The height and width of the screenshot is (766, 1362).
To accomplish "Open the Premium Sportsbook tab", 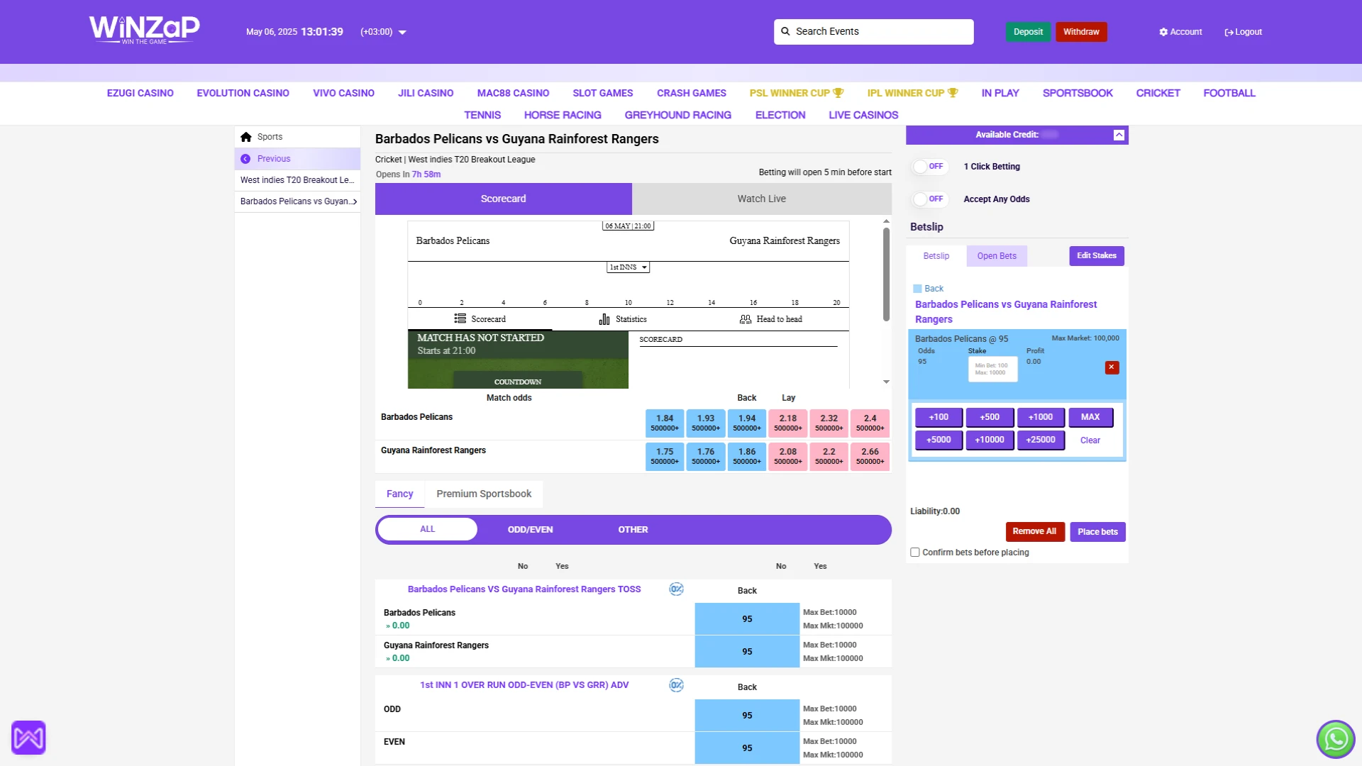I will [x=484, y=494].
